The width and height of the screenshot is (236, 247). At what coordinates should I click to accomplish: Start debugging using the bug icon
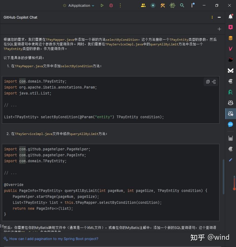click(111, 5)
